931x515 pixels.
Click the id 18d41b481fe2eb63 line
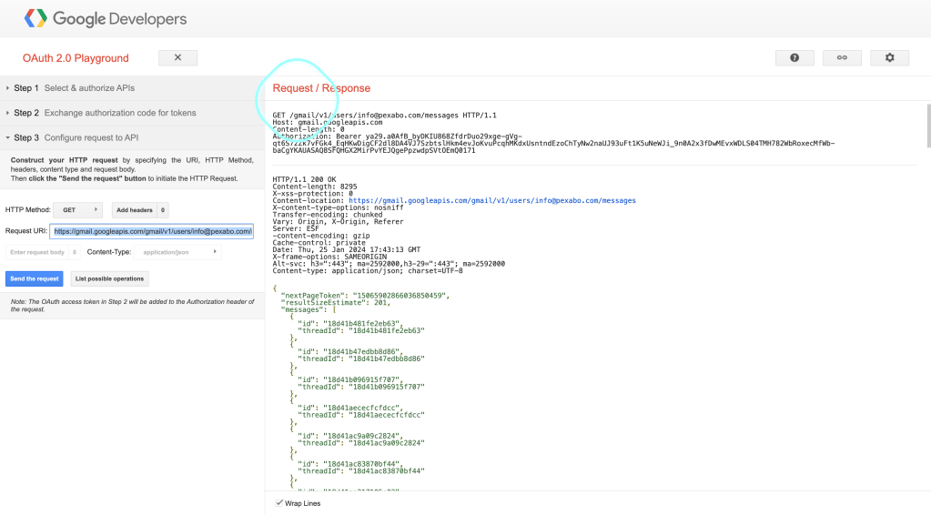[351, 323]
